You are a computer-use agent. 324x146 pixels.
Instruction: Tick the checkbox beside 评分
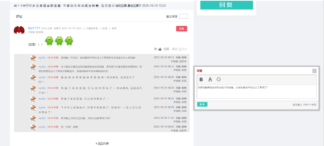click(180, 49)
